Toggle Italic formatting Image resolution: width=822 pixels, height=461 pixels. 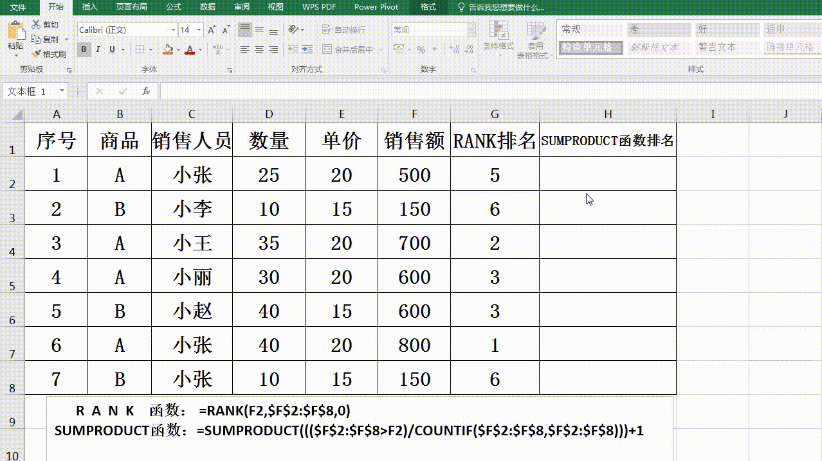tap(98, 49)
